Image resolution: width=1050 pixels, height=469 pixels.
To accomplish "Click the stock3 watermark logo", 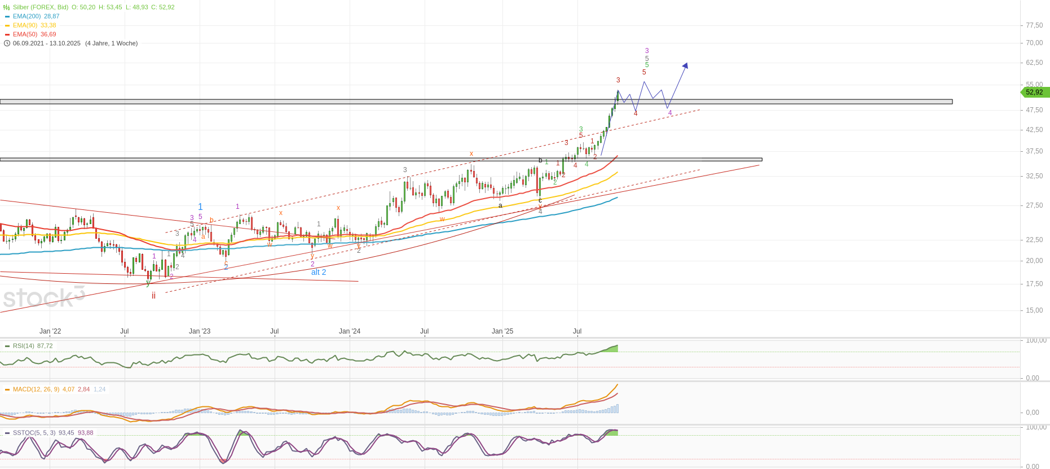I will pyautogui.click(x=43, y=297).
